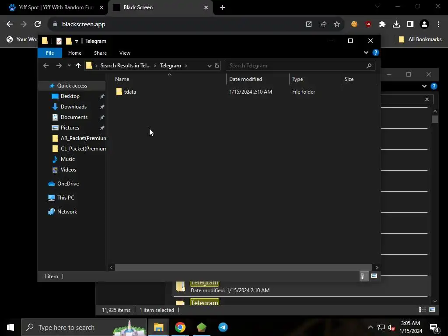The height and width of the screenshot is (336, 448).
Task: Open the View ribbon tab
Action: pyautogui.click(x=125, y=53)
